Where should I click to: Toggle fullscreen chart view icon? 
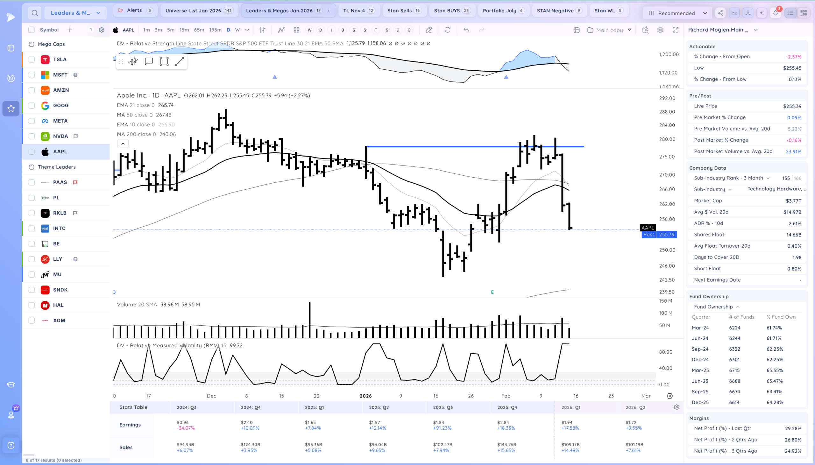(676, 30)
